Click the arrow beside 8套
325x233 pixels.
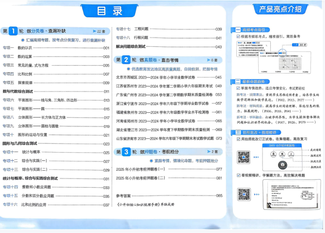(209, 60)
